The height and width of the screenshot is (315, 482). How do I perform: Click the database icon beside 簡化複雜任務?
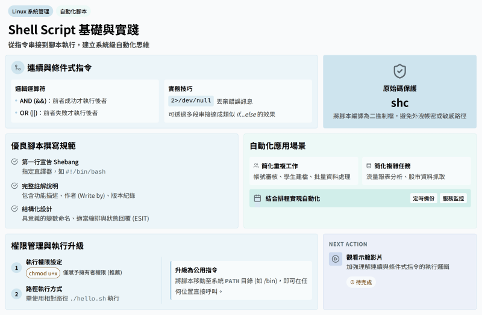[369, 166]
